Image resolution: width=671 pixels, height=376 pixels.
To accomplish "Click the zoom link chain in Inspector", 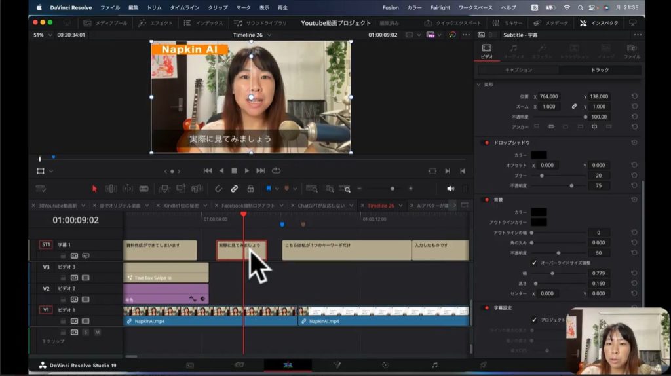I will pos(574,106).
